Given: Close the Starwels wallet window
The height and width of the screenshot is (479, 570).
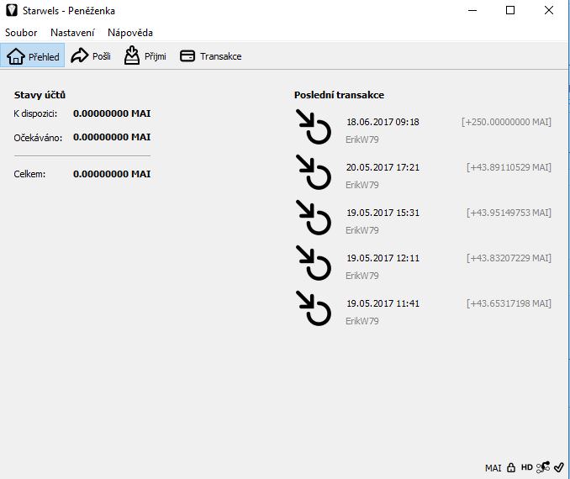Looking at the screenshot, I should click(x=549, y=10).
